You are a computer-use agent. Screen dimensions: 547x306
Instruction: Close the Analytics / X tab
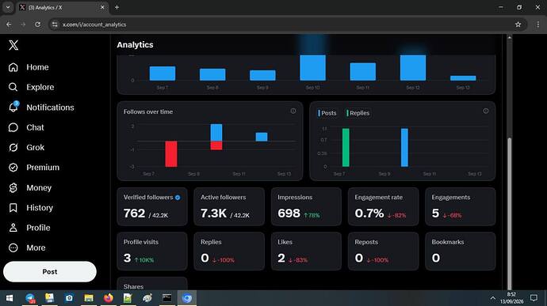coord(102,7)
